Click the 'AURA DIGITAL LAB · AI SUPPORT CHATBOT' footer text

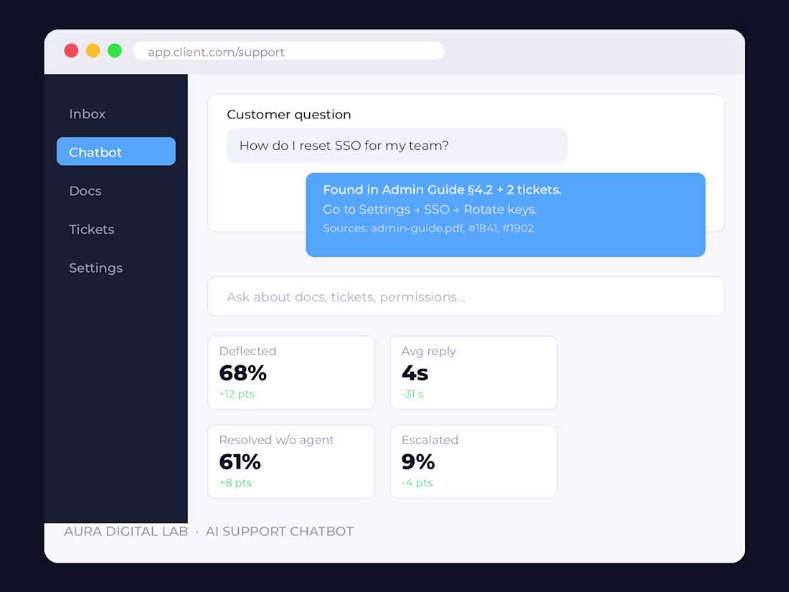click(209, 532)
